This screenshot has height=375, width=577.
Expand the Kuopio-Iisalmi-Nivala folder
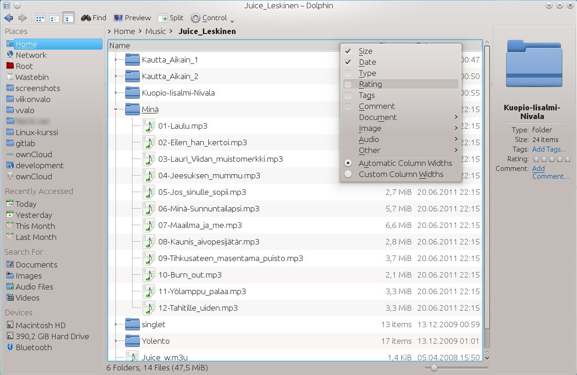115,93
